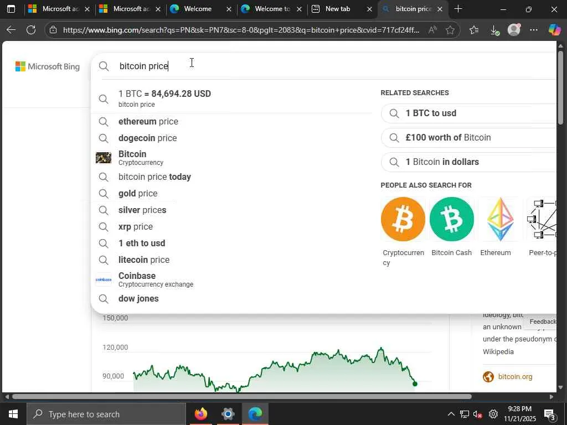Open the network tray icon
This screenshot has height=425, width=567.
(x=465, y=414)
